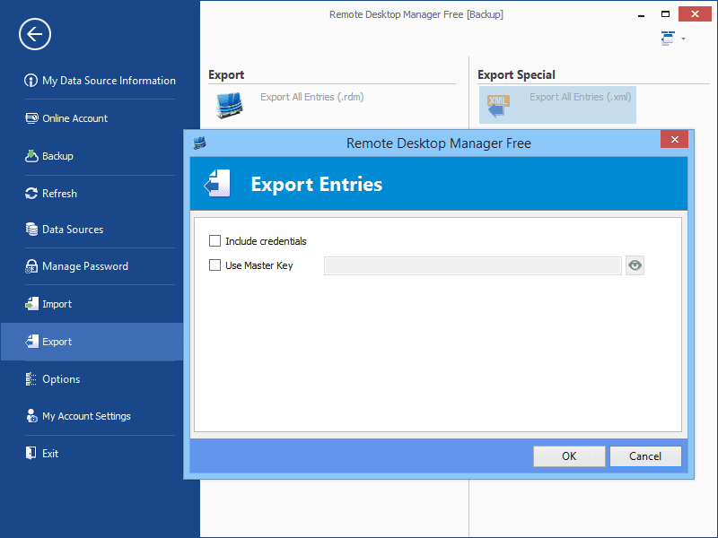Click the Online Account card icon
The width and height of the screenshot is (718, 538).
tap(31, 118)
